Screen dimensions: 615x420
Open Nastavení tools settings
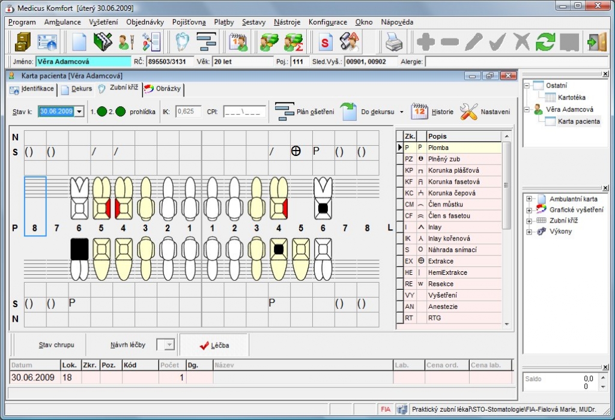click(485, 112)
